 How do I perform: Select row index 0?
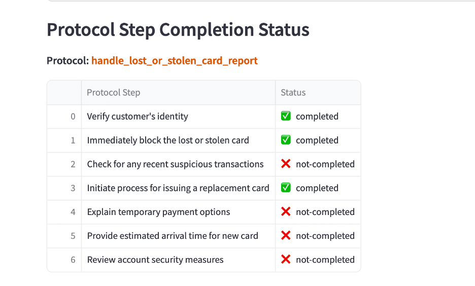64,117
